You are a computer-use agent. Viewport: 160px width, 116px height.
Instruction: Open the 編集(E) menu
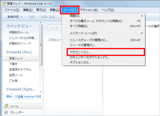point(28,10)
